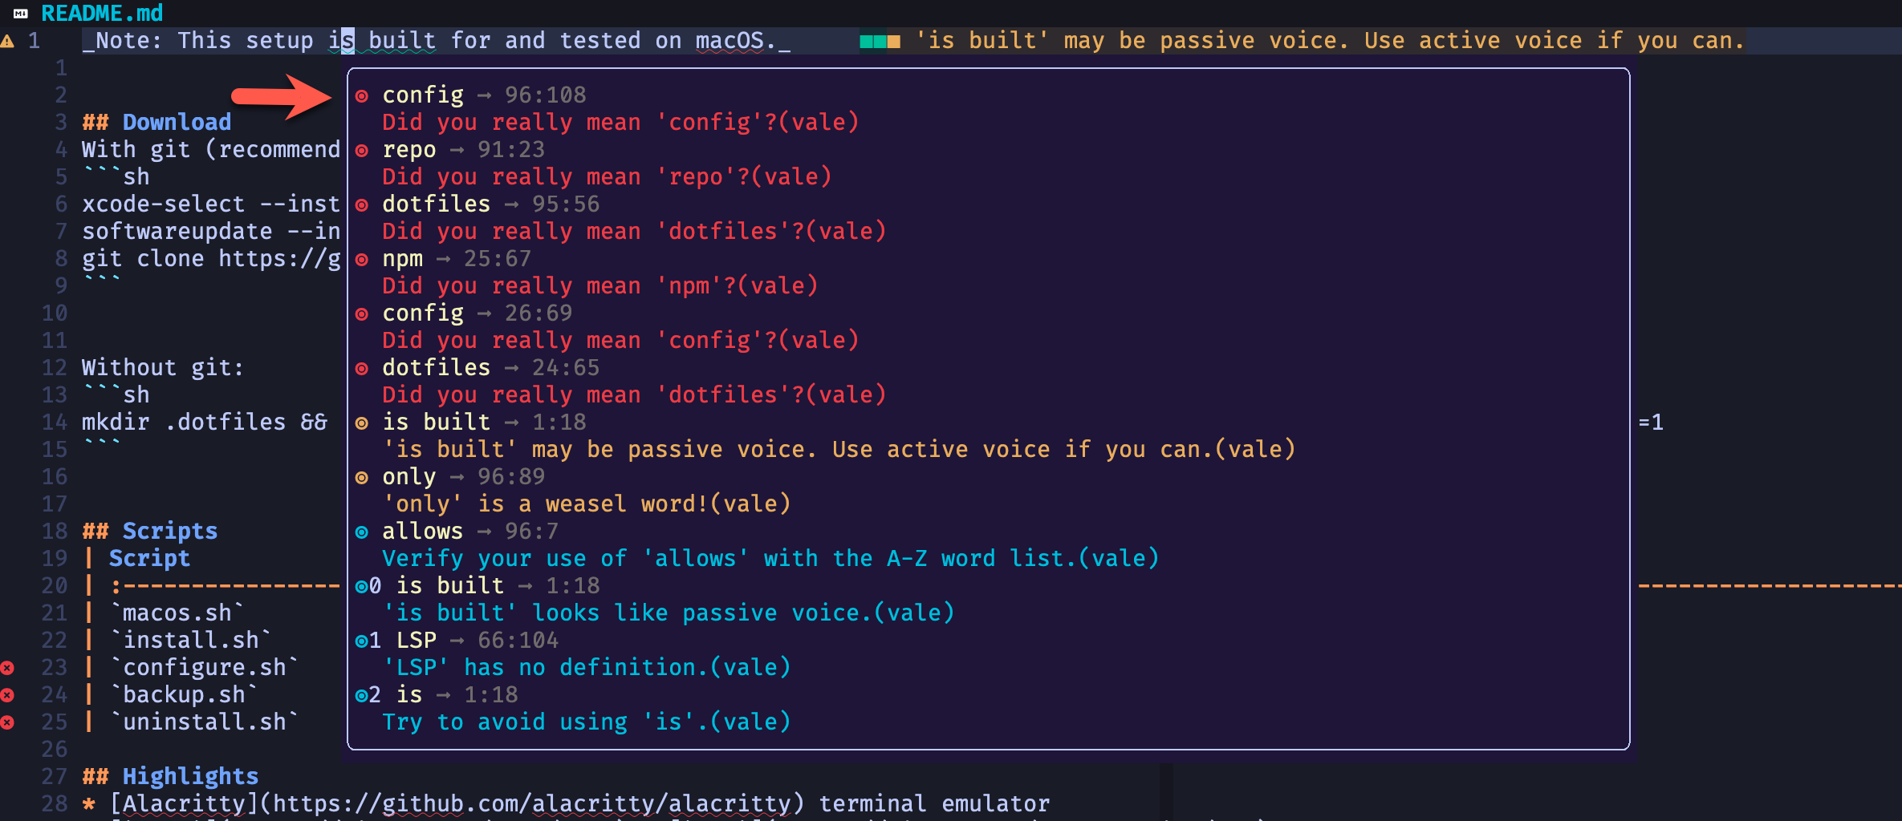This screenshot has height=821, width=1902.
Task: Switch to the README.md tab
Action: pyautogui.click(x=103, y=13)
